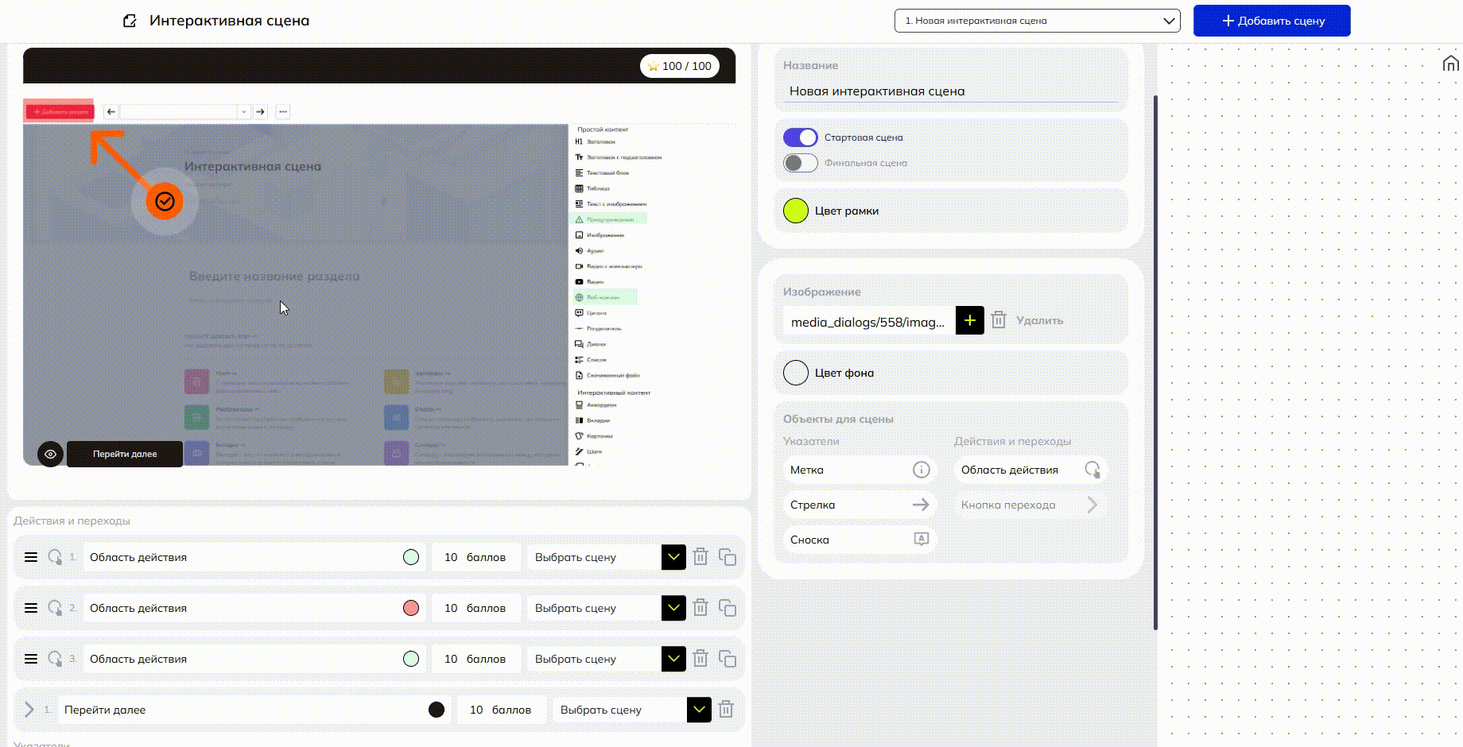The height and width of the screenshot is (747, 1463).
Task: Open the Цвет рамки color swatch
Action: [x=796, y=211]
